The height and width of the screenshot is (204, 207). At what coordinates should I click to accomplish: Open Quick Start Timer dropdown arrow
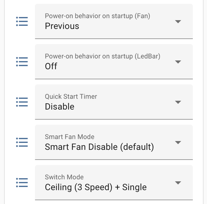click(x=178, y=102)
